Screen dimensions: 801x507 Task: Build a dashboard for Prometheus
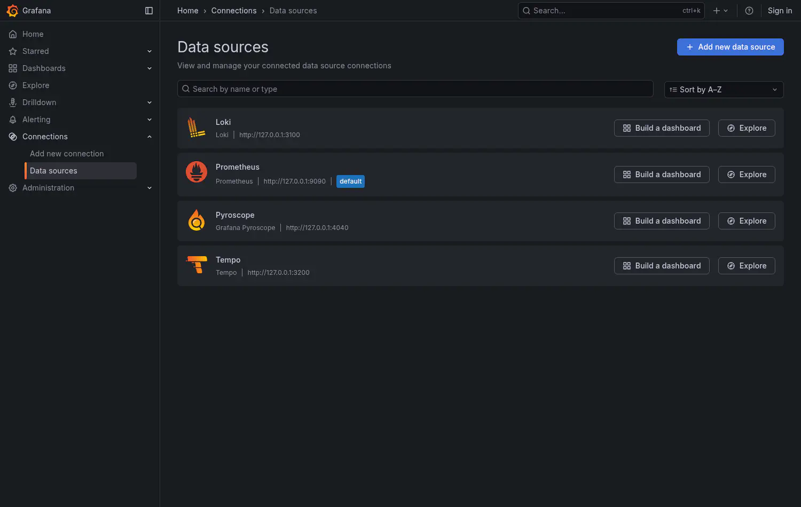pos(662,175)
